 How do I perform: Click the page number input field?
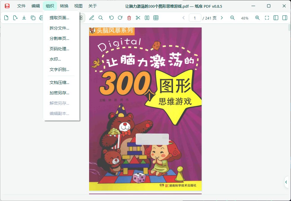(195, 18)
